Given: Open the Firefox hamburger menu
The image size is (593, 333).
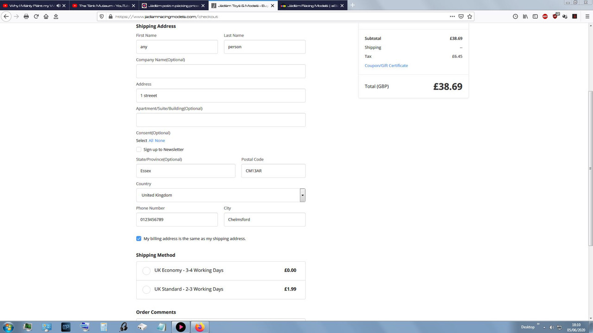Looking at the screenshot, I should [x=587, y=16].
